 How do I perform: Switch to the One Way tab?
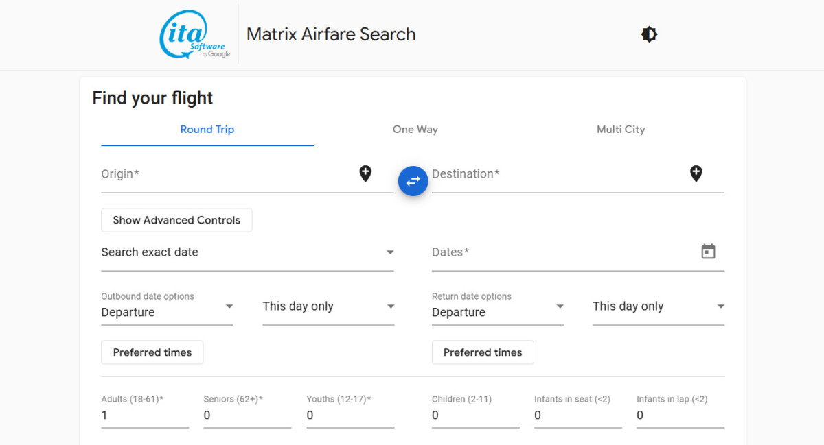pos(415,130)
